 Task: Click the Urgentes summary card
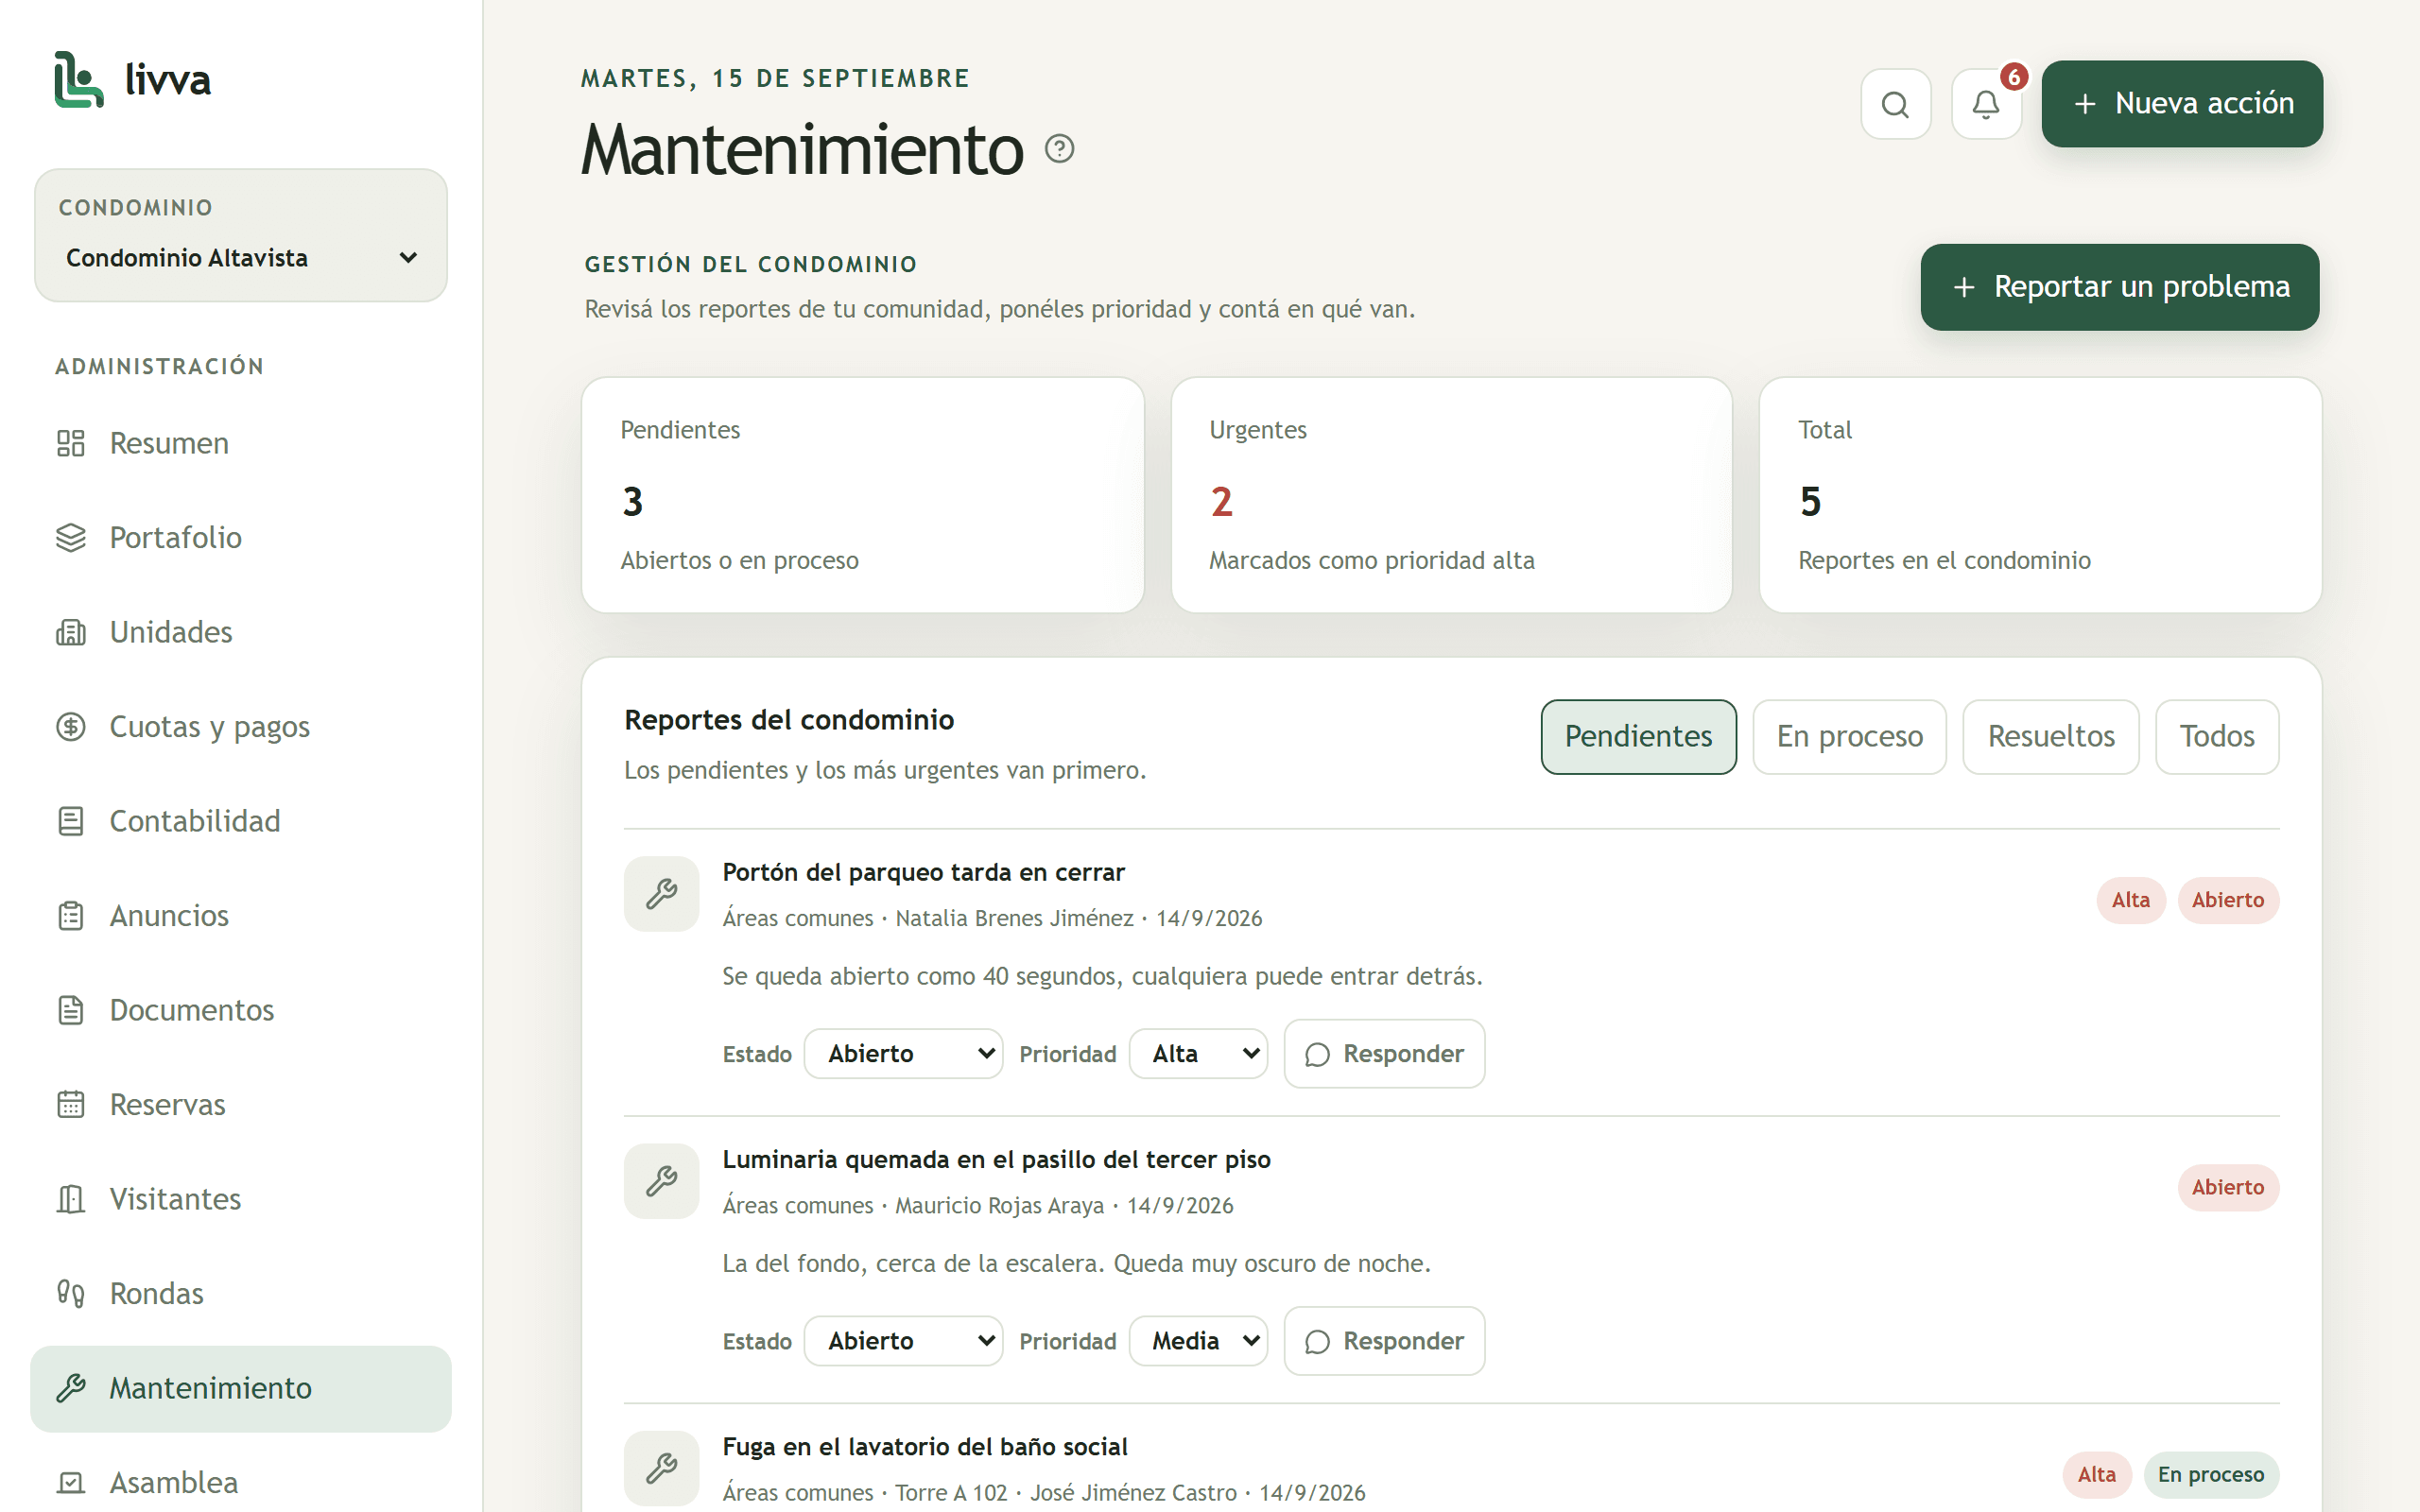(1451, 495)
